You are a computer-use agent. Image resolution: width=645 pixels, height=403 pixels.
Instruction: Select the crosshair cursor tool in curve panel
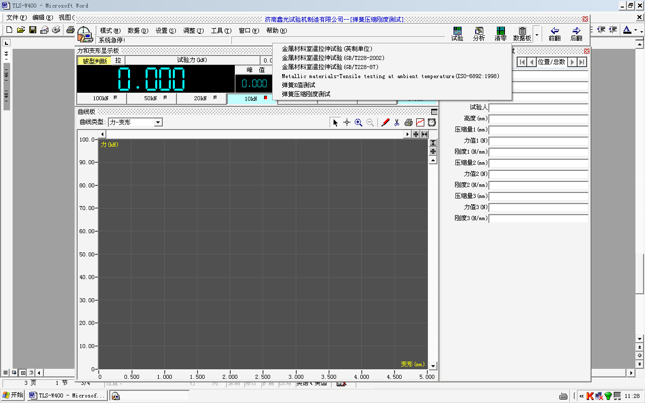coord(347,122)
